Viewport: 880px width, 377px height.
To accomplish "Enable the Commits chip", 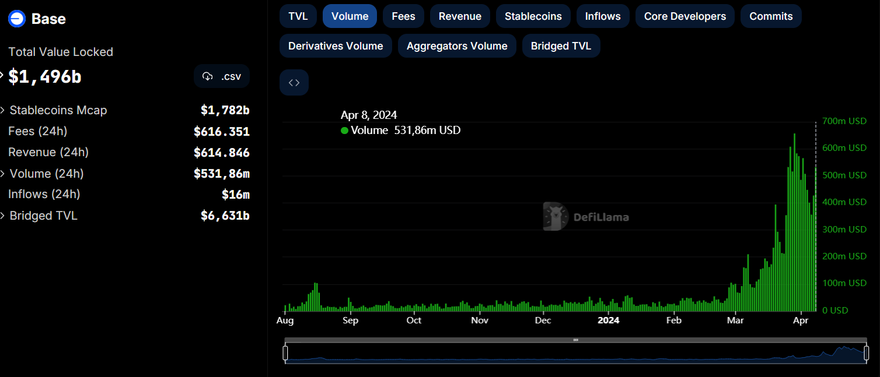I will tap(771, 16).
